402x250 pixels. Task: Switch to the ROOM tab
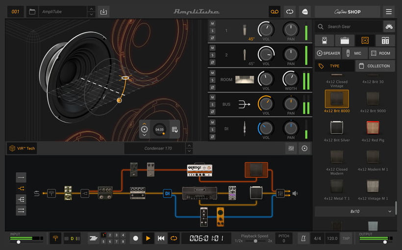(x=382, y=53)
